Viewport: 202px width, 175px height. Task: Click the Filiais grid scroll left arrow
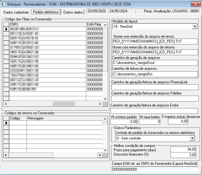[6, 104]
